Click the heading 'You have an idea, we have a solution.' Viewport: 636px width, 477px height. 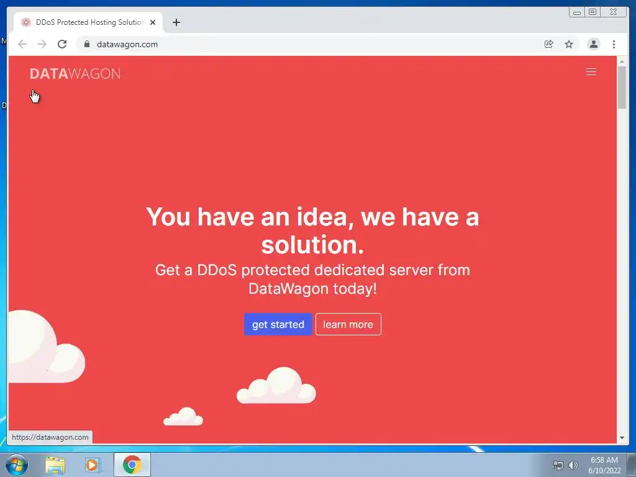[x=312, y=230]
